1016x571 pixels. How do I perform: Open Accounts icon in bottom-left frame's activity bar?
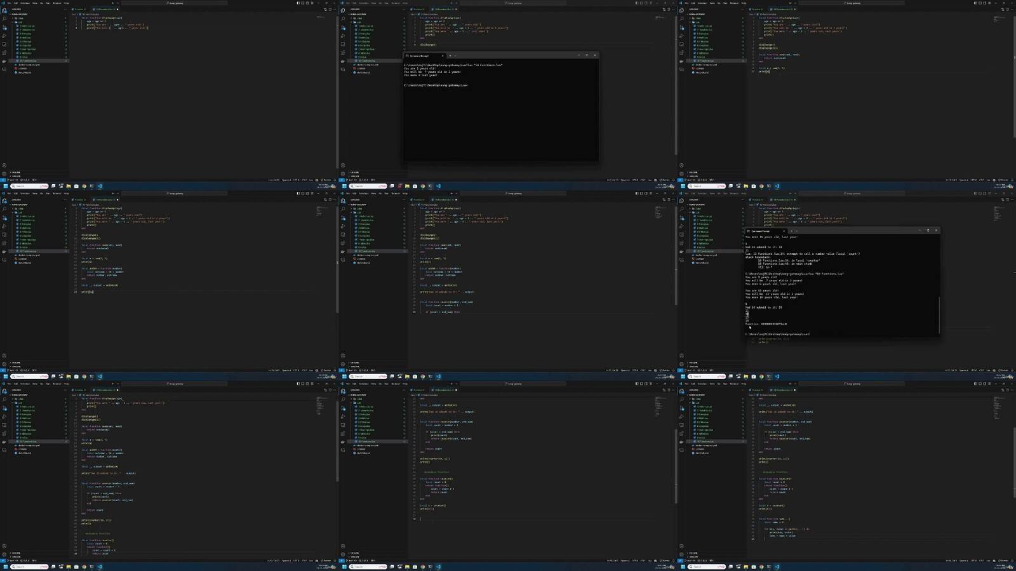[x=4, y=546]
